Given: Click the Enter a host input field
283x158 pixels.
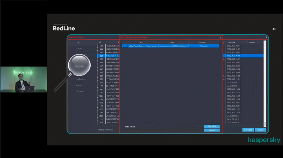Looking at the screenshot, I should (164, 130).
